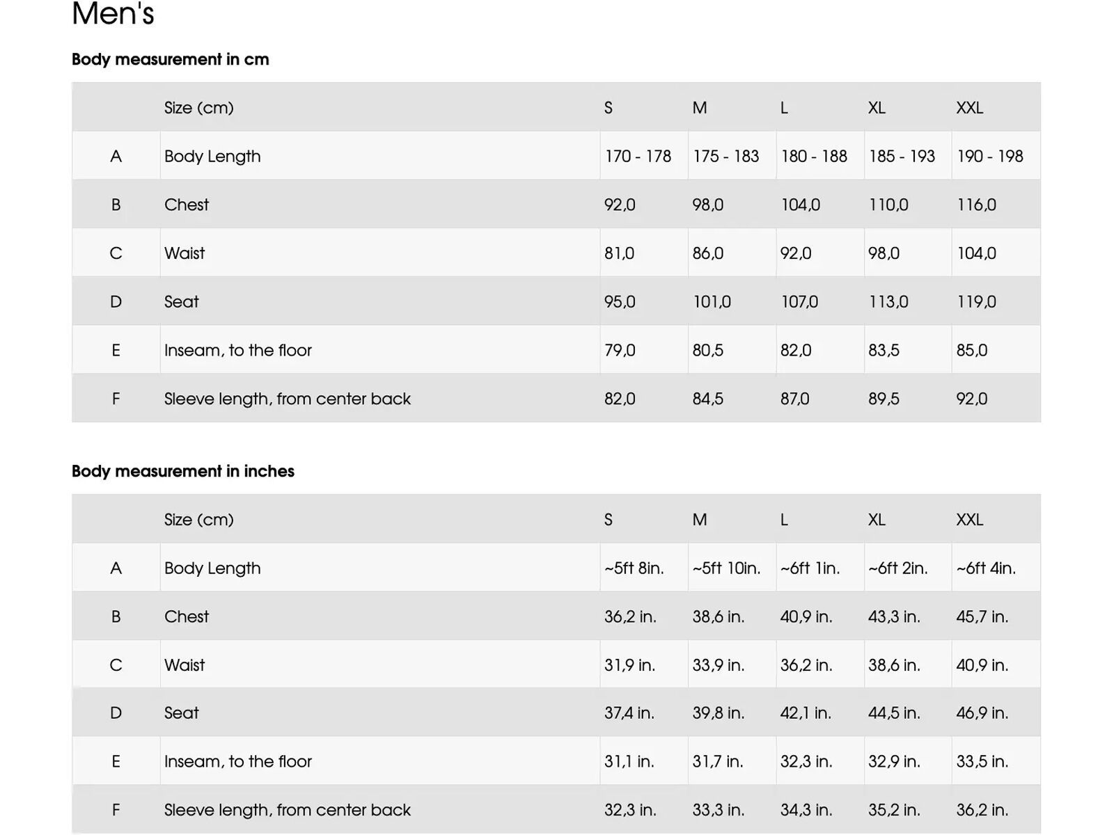Click the 34,3 in. sleeve length value
This screenshot has height=835, width=1114.
point(806,810)
